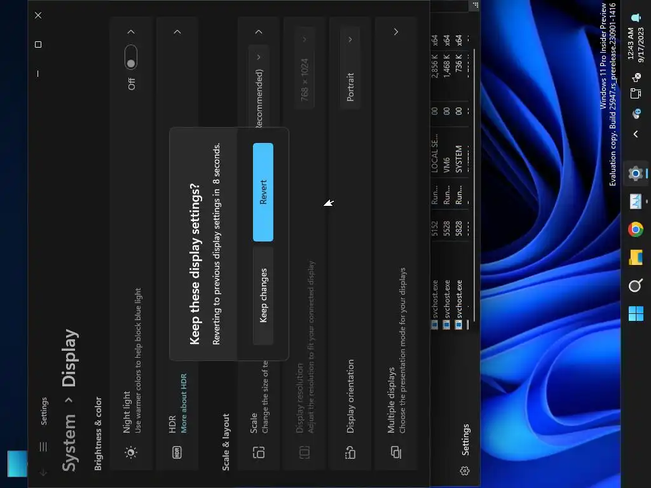Expand the Multiple displays section

[395, 32]
